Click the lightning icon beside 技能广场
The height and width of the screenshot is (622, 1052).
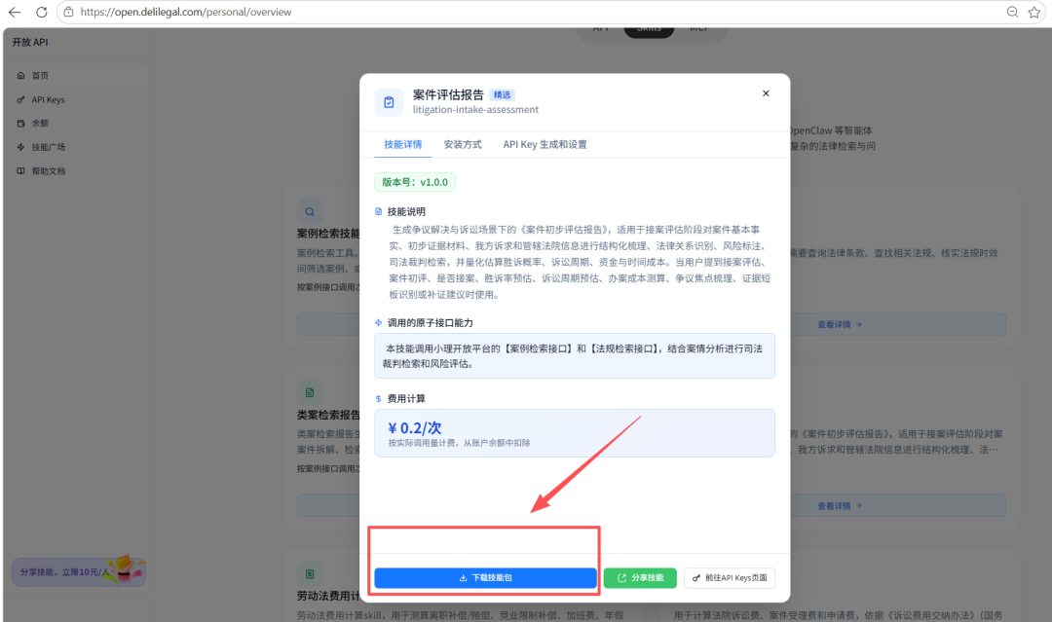[x=20, y=147]
